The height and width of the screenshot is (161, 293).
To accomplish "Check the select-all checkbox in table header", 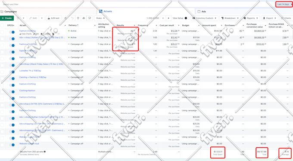I will point(2,25).
